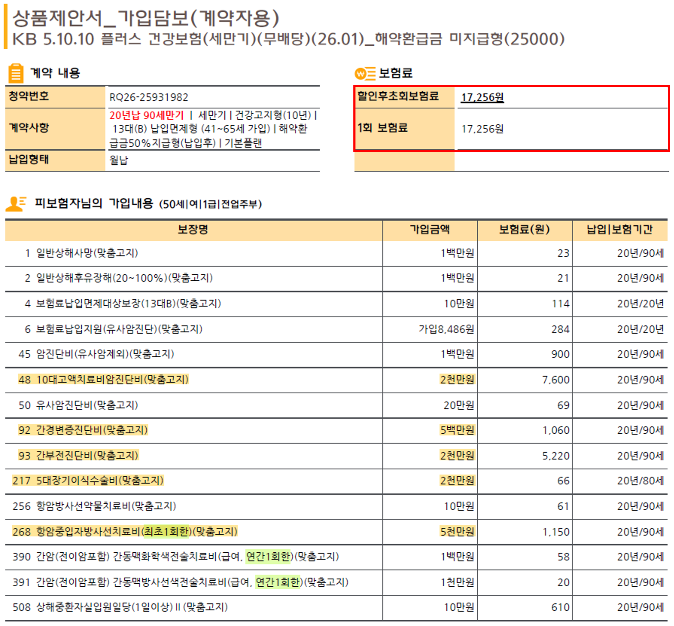
Task: Click the 청약번호 label cell
Action: tap(55, 97)
